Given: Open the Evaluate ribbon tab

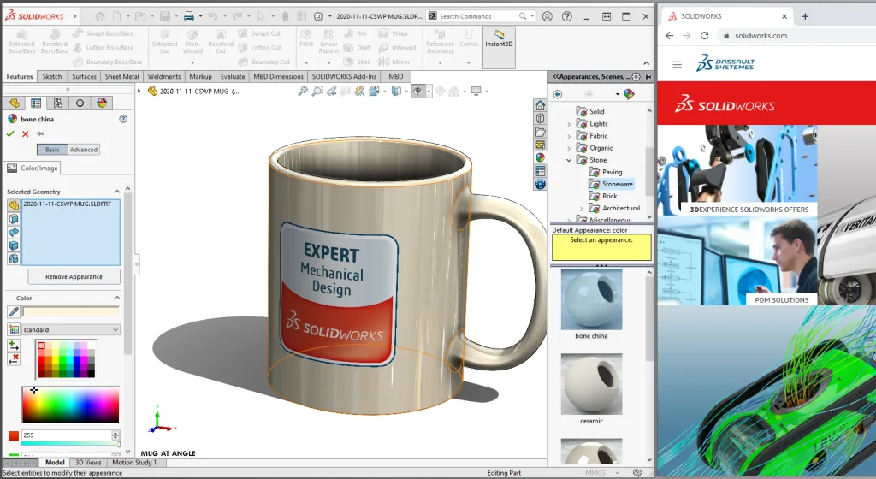Looking at the screenshot, I should pos(232,77).
